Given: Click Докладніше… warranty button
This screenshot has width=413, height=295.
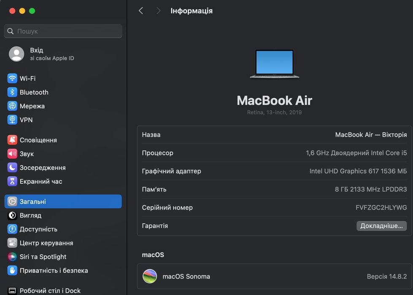Looking at the screenshot, I should point(381,226).
